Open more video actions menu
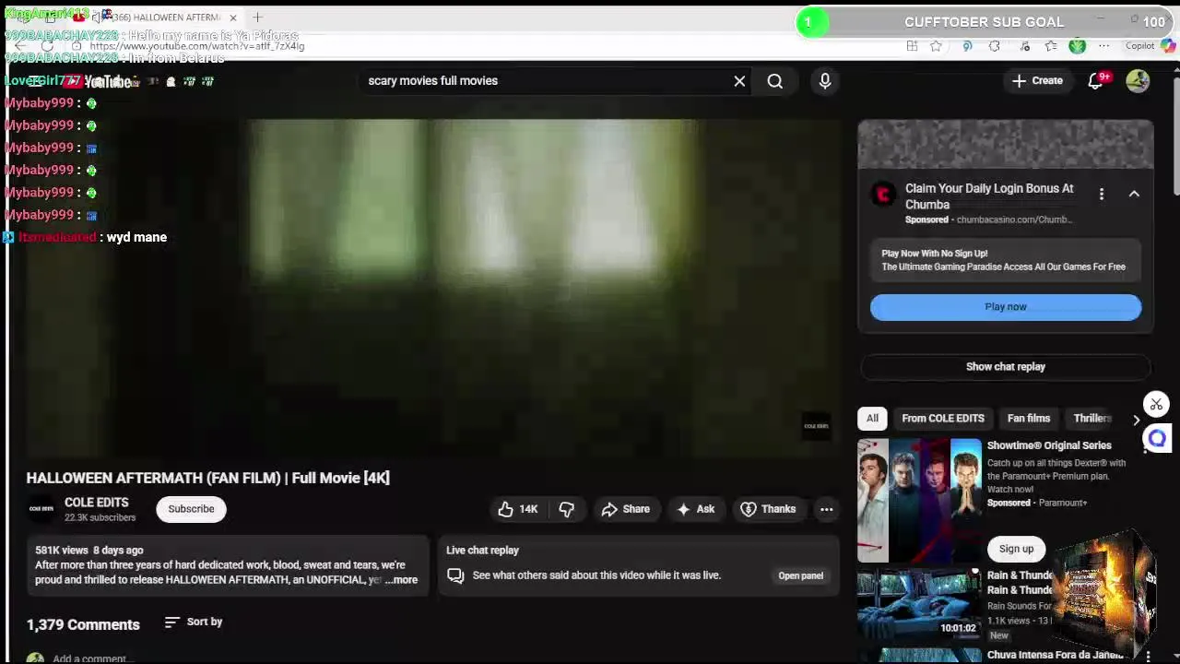This screenshot has width=1180, height=664. click(827, 509)
